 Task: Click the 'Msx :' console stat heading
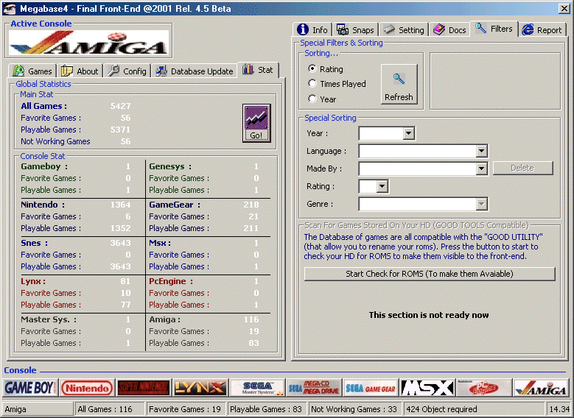point(160,243)
